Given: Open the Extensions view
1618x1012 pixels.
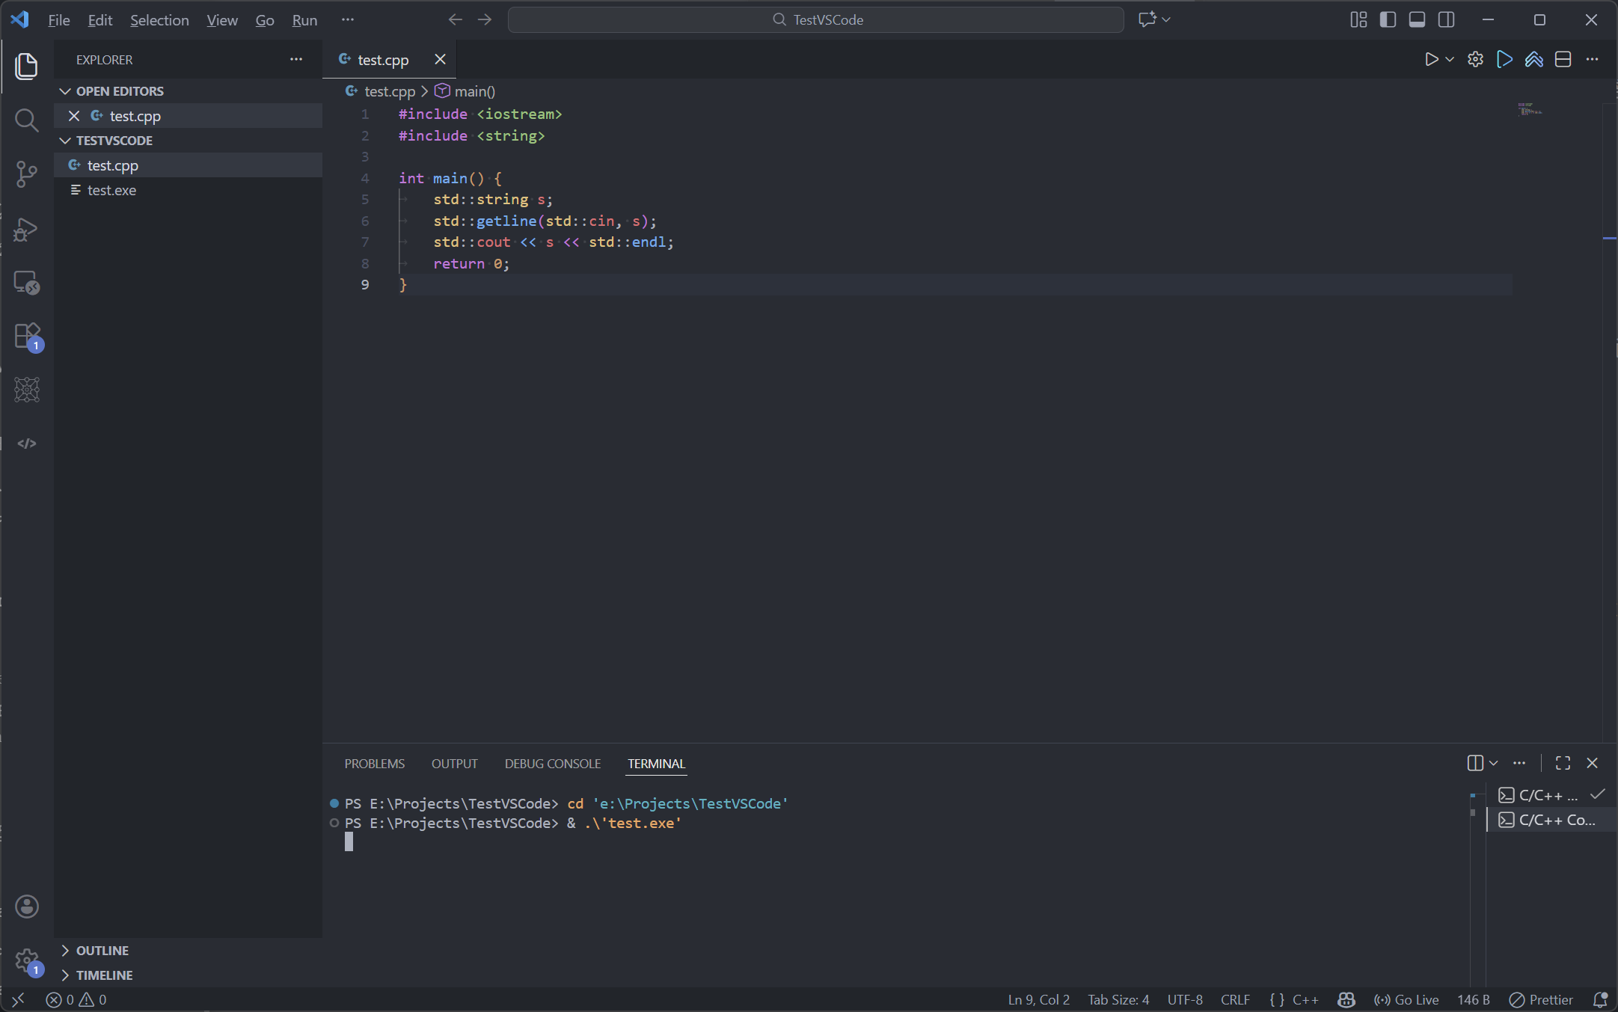Looking at the screenshot, I should coord(26,336).
